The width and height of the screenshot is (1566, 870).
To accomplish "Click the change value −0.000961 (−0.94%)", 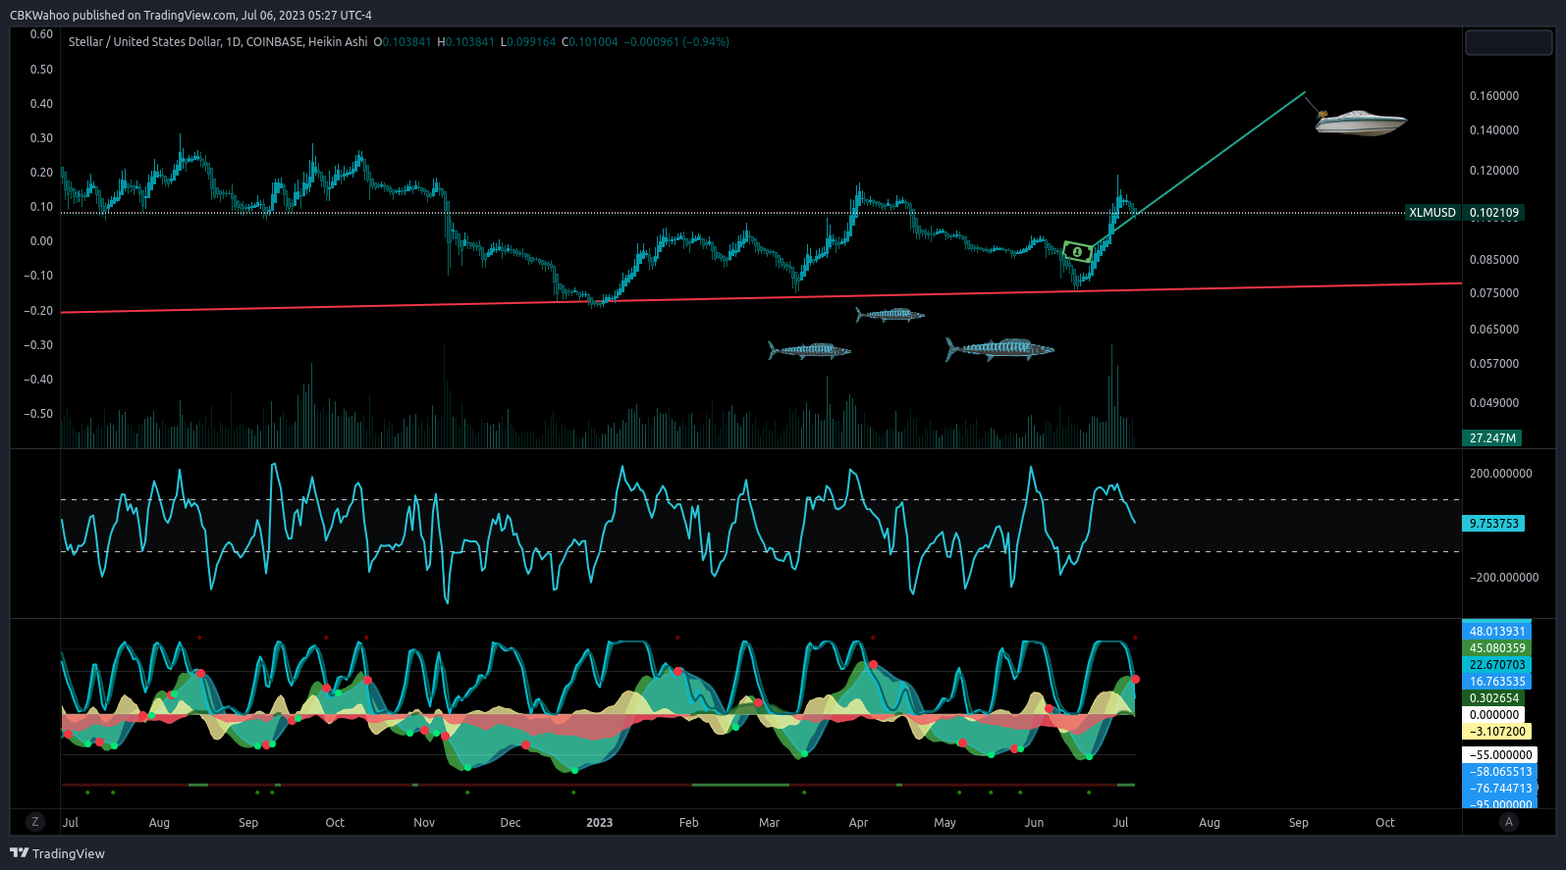I will (x=676, y=42).
